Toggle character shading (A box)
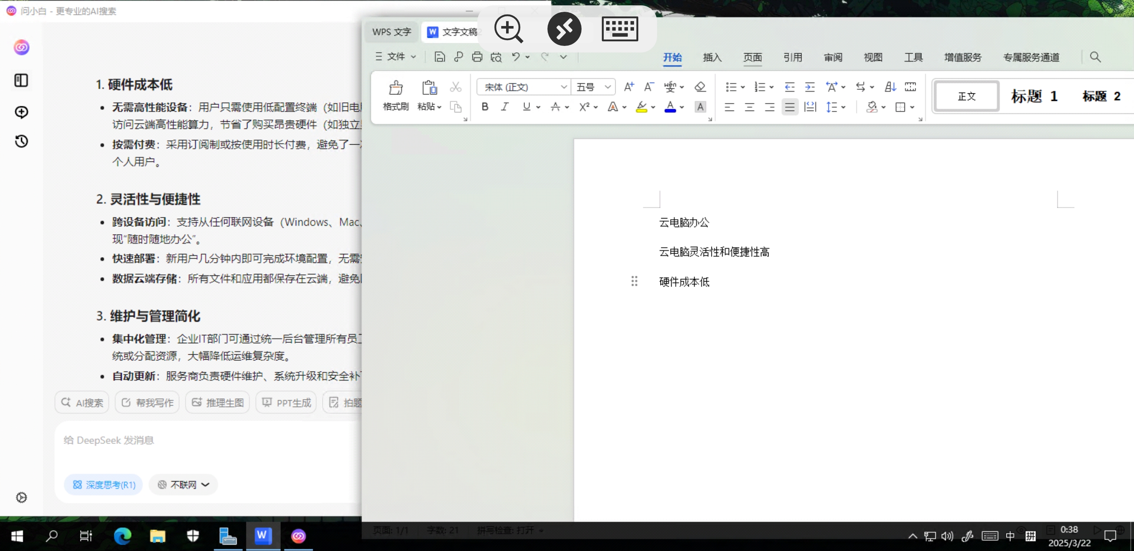The width and height of the screenshot is (1134, 551). pyautogui.click(x=700, y=107)
